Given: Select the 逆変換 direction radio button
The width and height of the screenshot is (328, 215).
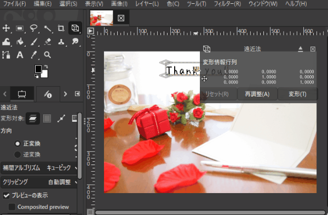Looking at the screenshot, I should click(18, 155).
